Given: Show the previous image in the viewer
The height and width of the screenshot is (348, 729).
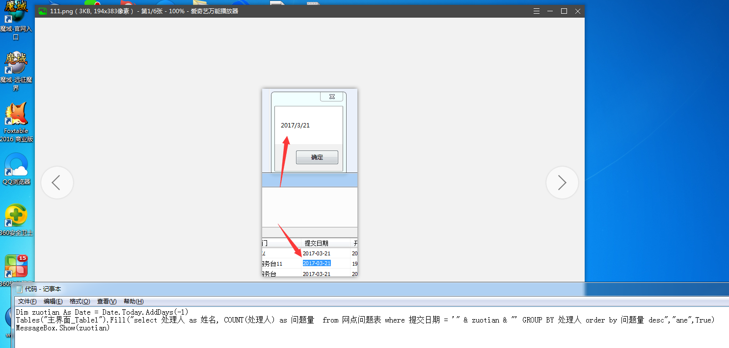Looking at the screenshot, I should click(57, 183).
